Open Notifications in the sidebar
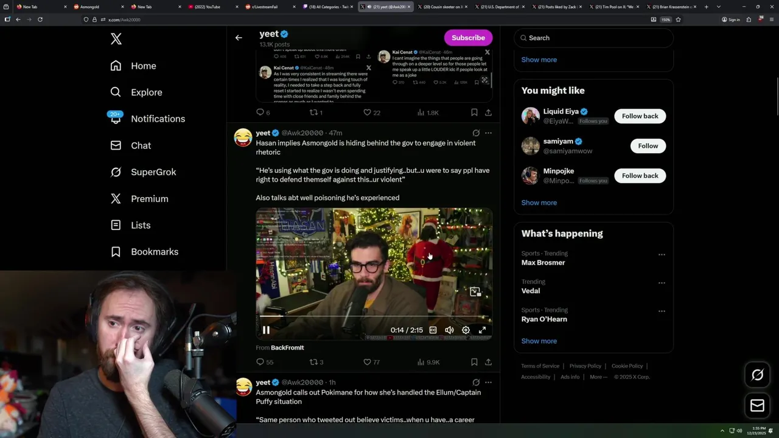 [x=147, y=119]
